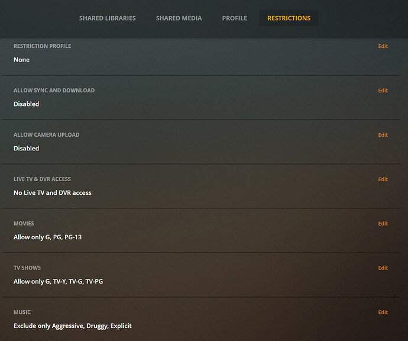408x341 pixels.
Task: Click the TV Shows section heading
Action: (27, 268)
